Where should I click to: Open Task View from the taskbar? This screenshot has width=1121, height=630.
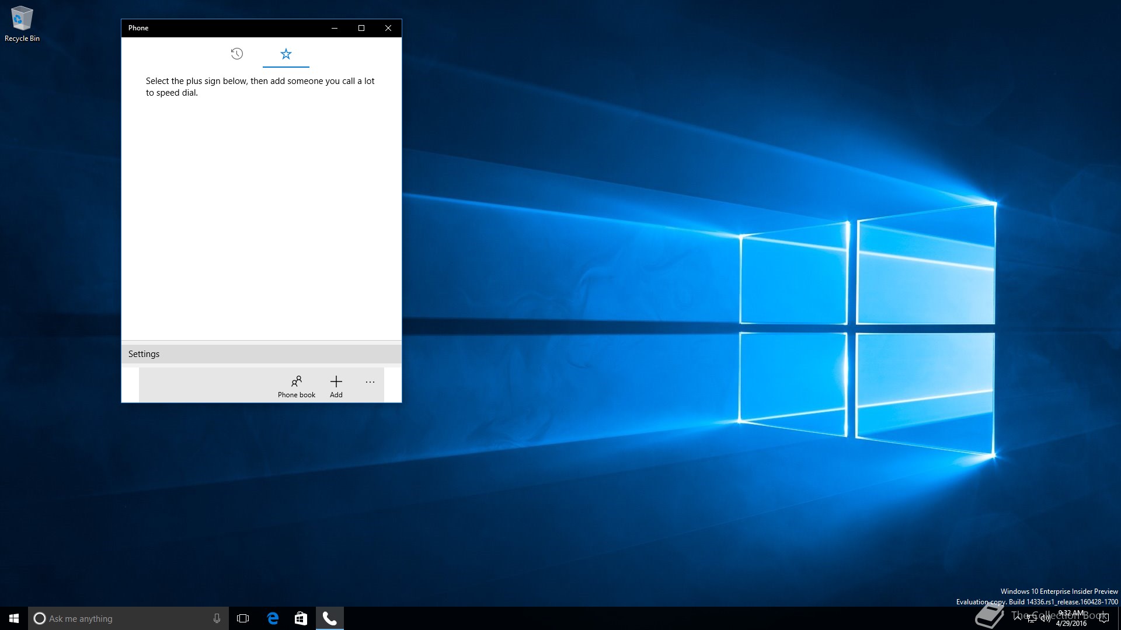point(243,618)
